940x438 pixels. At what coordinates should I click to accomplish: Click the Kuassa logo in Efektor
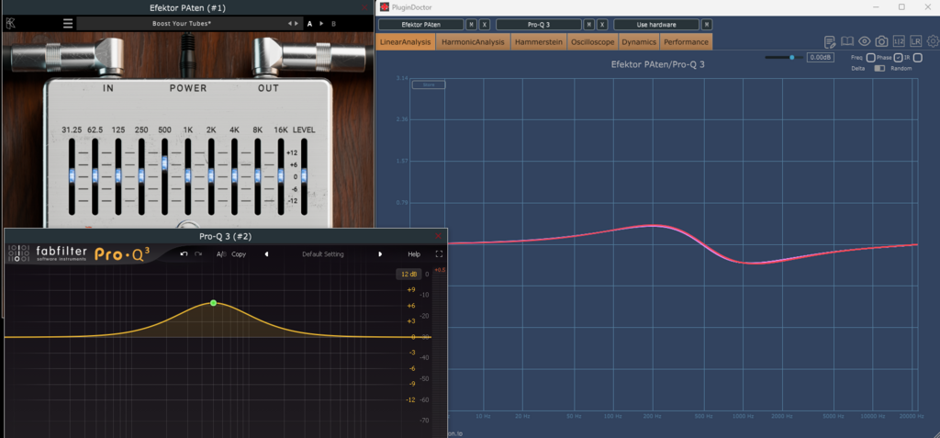10,23
